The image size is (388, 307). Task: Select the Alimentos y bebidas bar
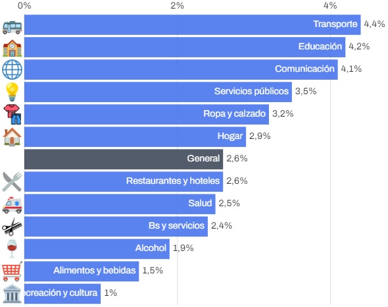coord(82,271)
